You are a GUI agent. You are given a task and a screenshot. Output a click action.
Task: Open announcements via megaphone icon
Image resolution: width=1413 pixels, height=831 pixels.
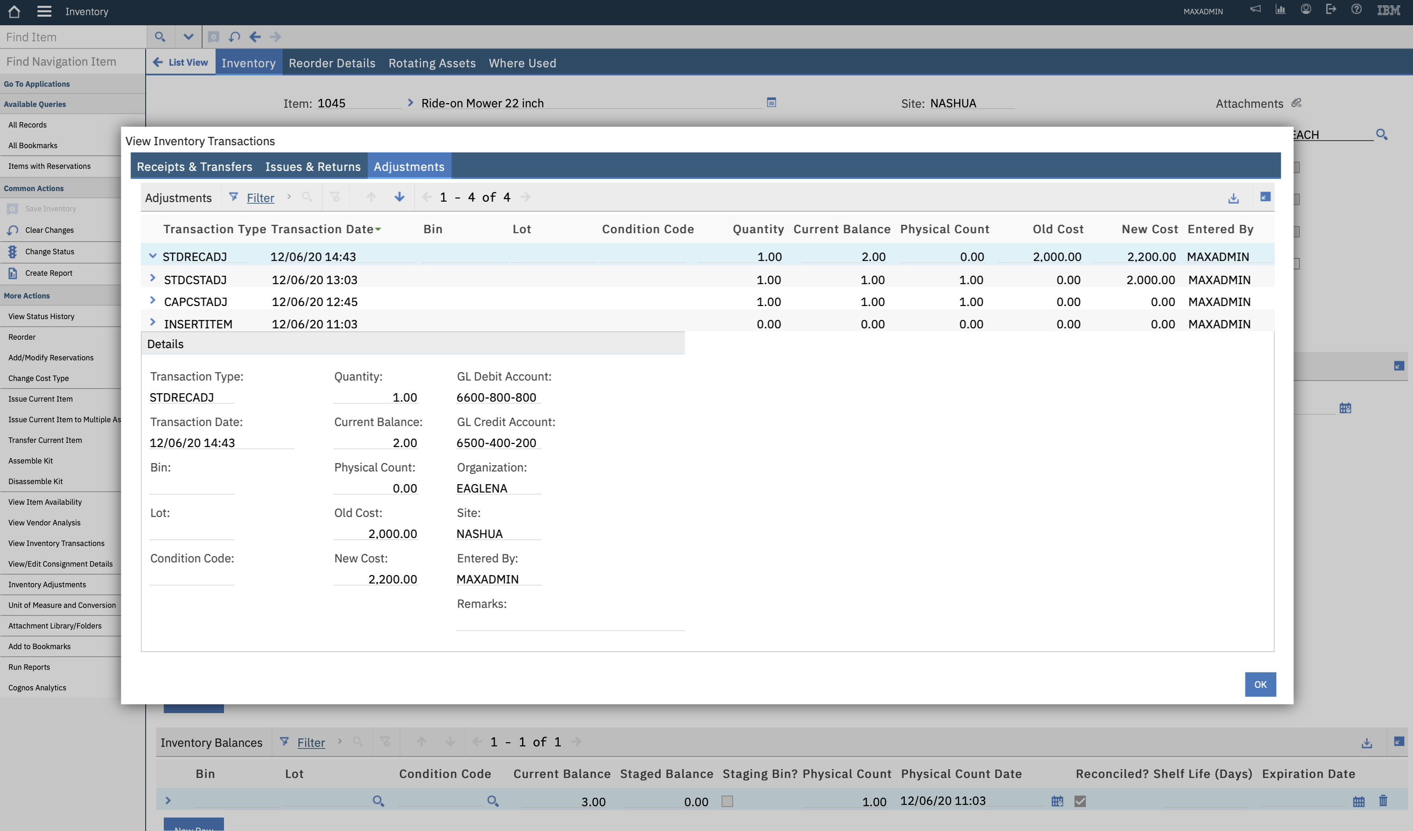(1256, 9)
